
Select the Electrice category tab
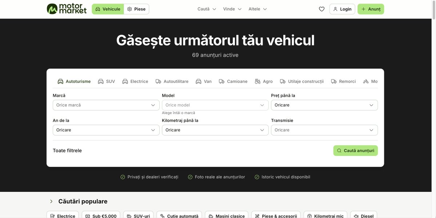point(135,81)
